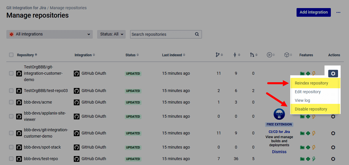Check the TestOrgBBB/test-repo03 checkbox
Image resolution: width=349 pixels, height=165 pixels.
coord(11,91)
